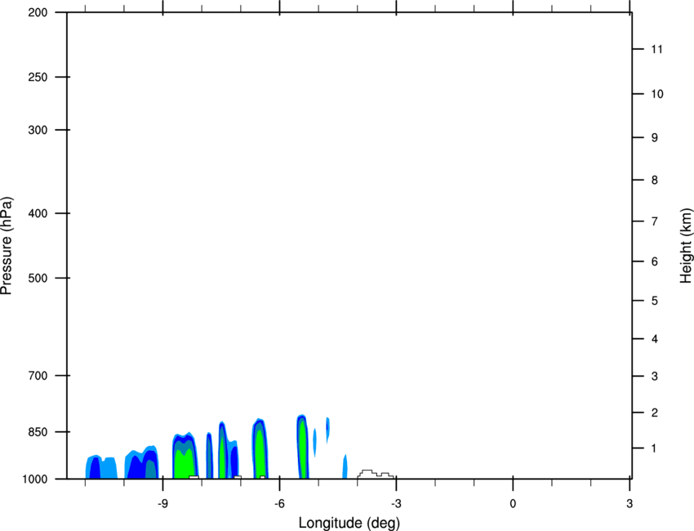
Task: Click the 2 km height label
Action: pyautogui.click(x=655, y=413)
